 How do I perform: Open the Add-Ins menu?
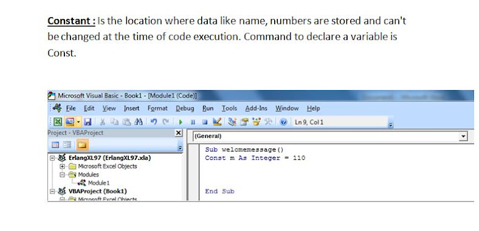coord(256,108)
